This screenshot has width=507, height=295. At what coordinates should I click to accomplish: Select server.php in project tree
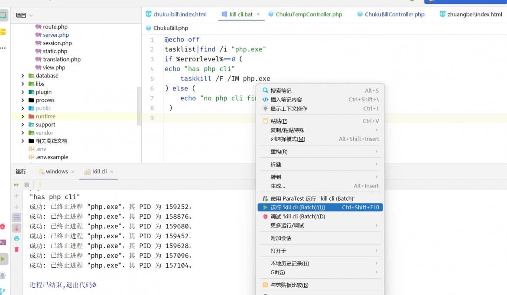tap(55, 35)
